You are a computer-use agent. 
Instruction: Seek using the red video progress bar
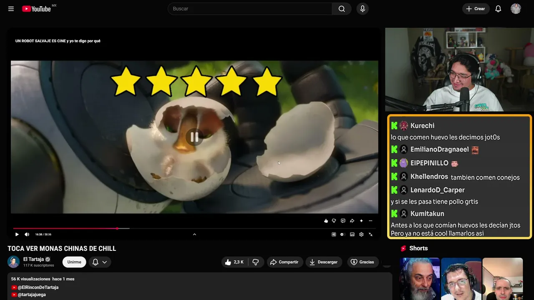coord(194,228)
